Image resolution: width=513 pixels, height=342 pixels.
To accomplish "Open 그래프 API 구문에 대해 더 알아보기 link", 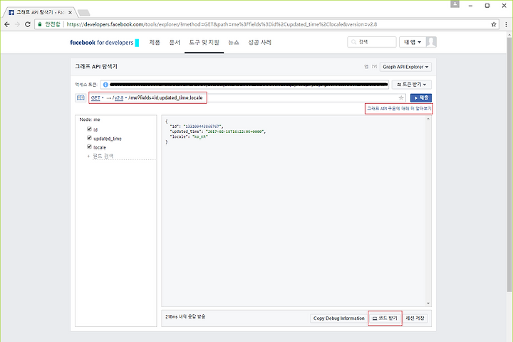I will (x=399, y=108).
